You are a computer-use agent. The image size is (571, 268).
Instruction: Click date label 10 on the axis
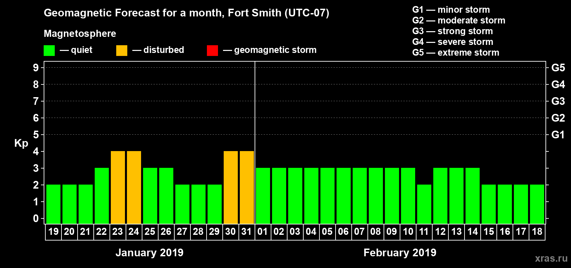(408, 231)
